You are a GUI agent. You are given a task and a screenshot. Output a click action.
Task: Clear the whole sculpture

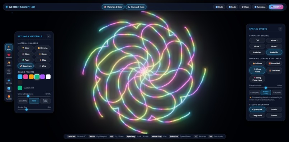coord(245,7)
